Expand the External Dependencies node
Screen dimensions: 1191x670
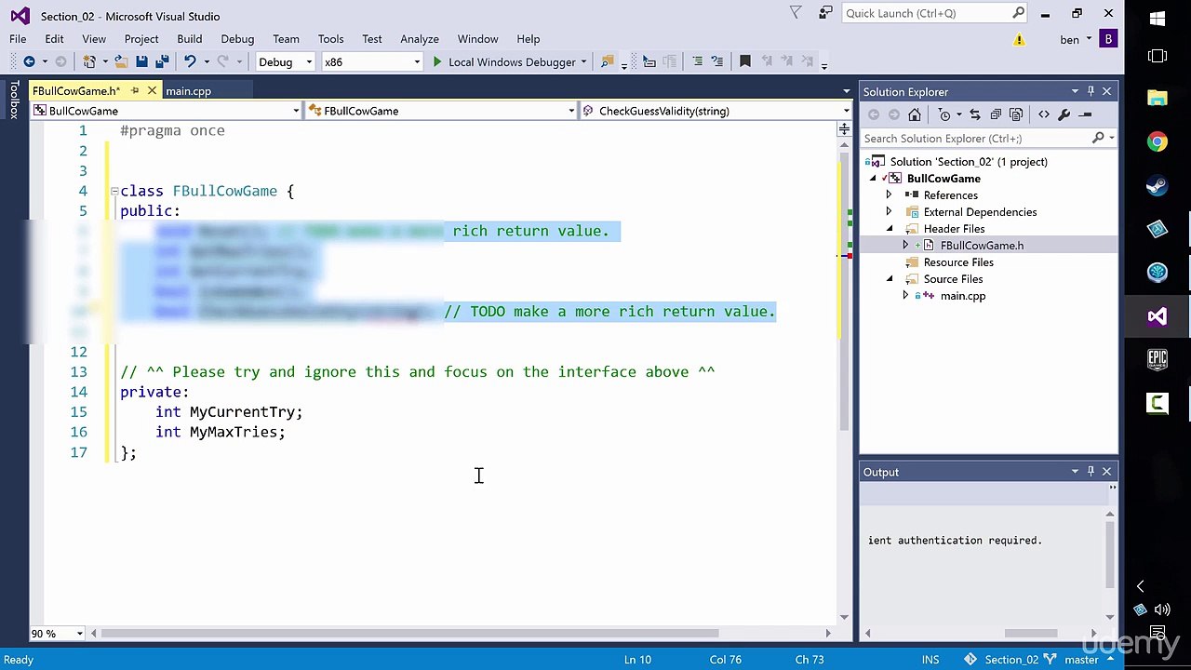(889, 212)
